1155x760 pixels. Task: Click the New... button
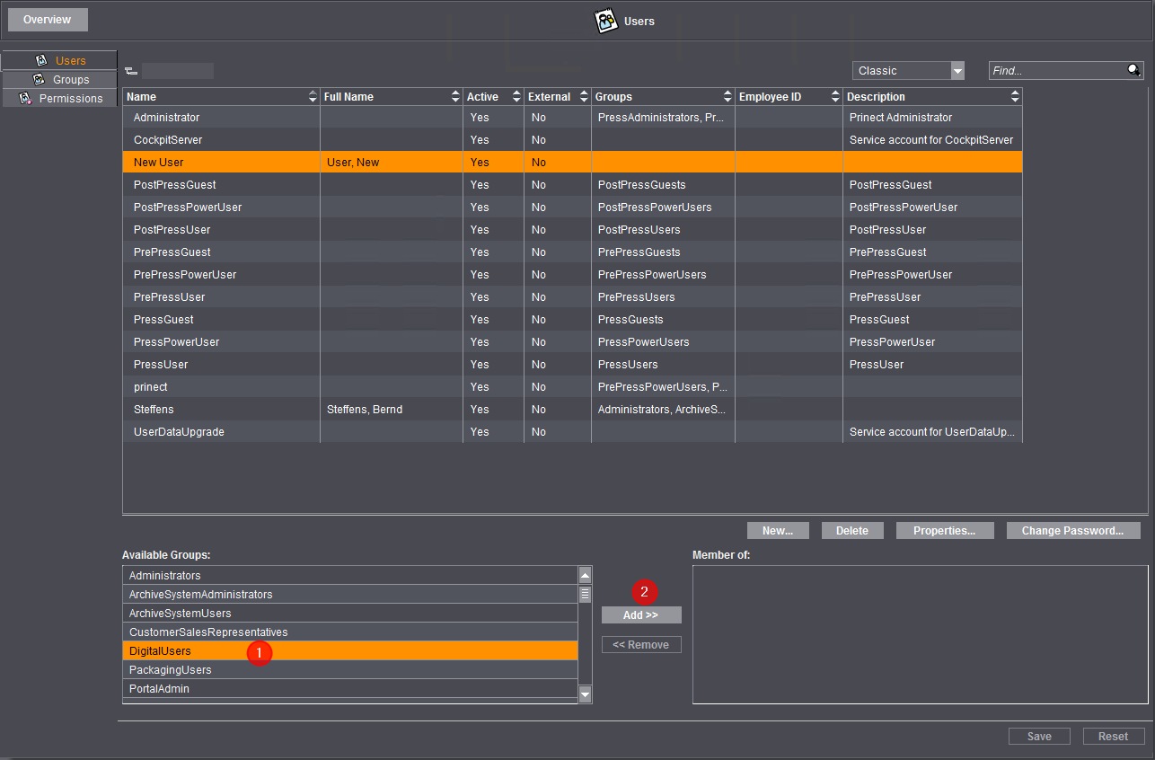tap(778, 530)
